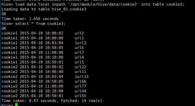Click the 'Fetched: 14 row(s)' text

[x=81, y=101]
